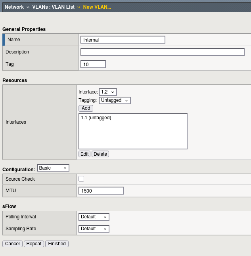
Task: Click the General Properties section heading
Action: pyautogui.click(x=24, y=29)
